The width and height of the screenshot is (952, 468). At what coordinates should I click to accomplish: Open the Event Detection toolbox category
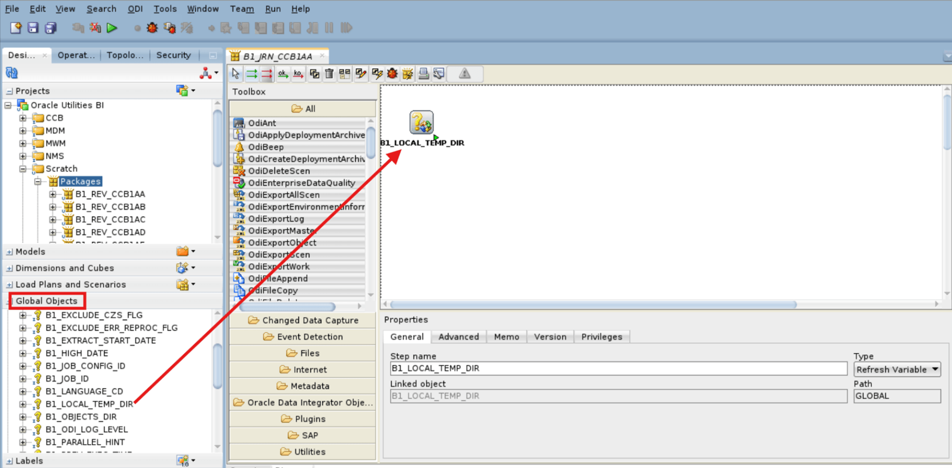click(303, 337)
